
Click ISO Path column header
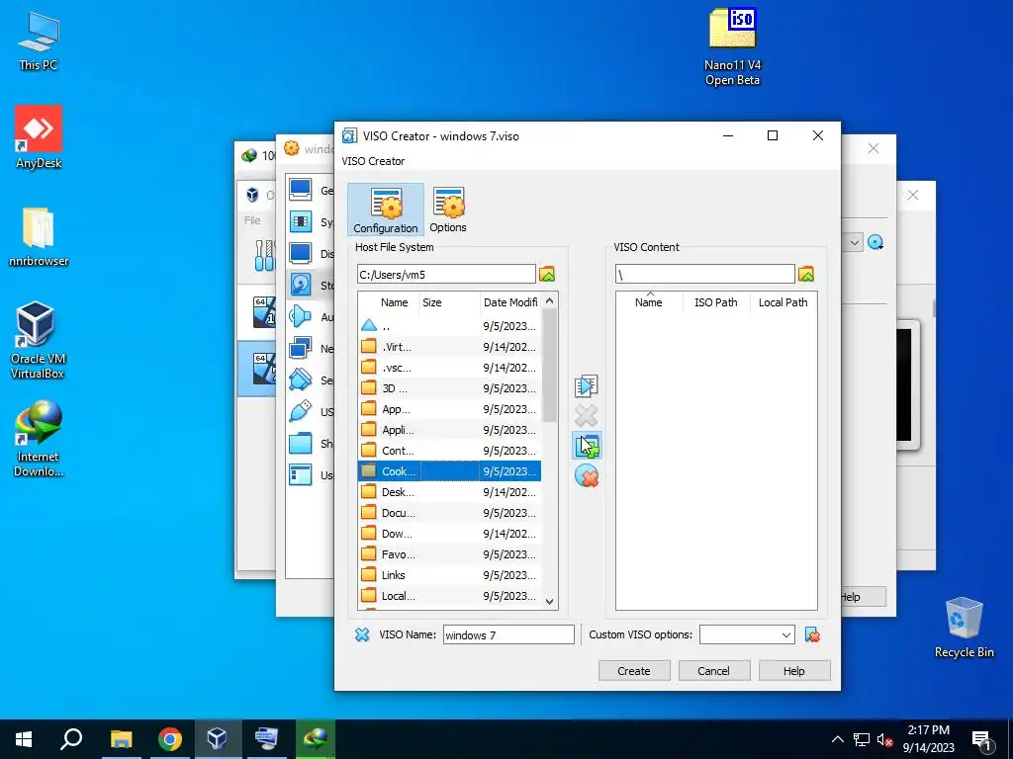point(716,302)
